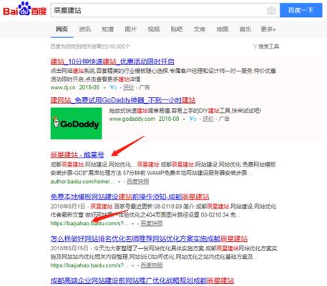Click the date 2018年8月15日 in result snippet
Viewport: 327px width, 286px height.
[69, 248]
